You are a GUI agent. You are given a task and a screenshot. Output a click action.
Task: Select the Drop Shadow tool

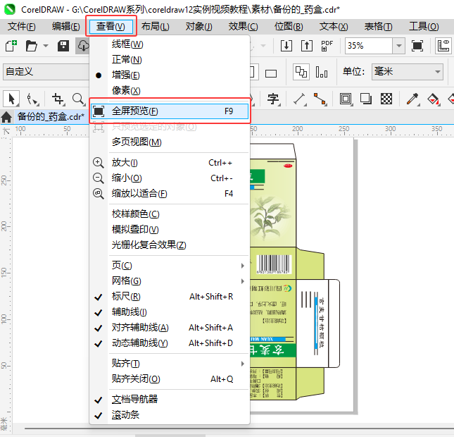click(366, 99)
